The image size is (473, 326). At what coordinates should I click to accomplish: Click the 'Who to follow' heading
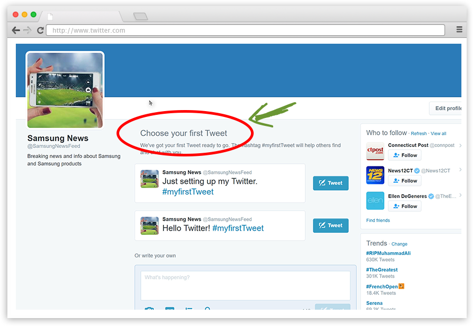[x=387, y=133]
